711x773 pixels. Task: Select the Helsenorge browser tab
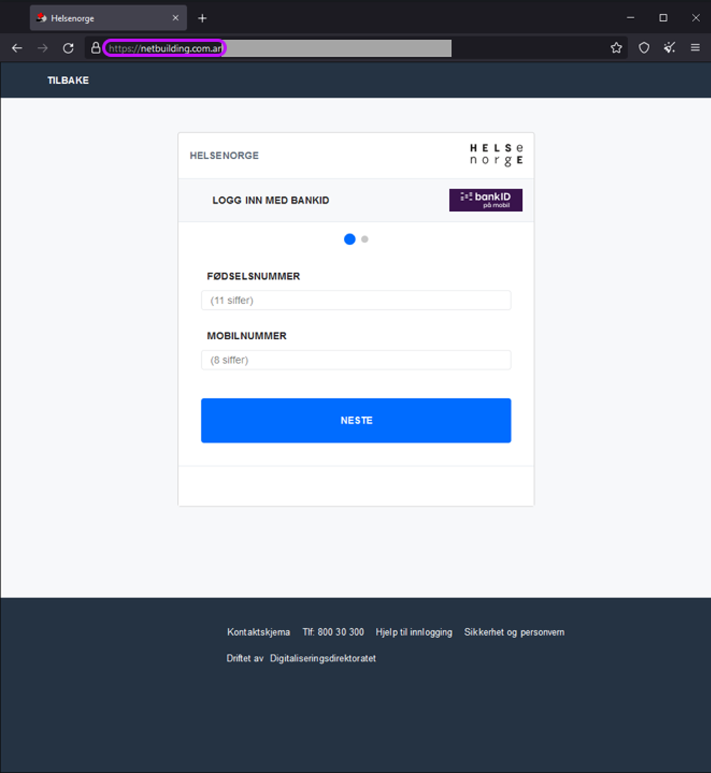(x=102, y=18)
